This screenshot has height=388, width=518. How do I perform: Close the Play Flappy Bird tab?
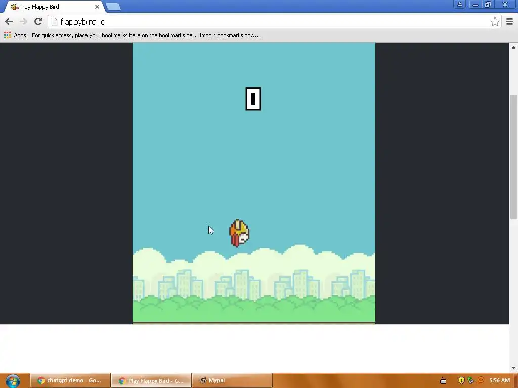pos(97,7)
